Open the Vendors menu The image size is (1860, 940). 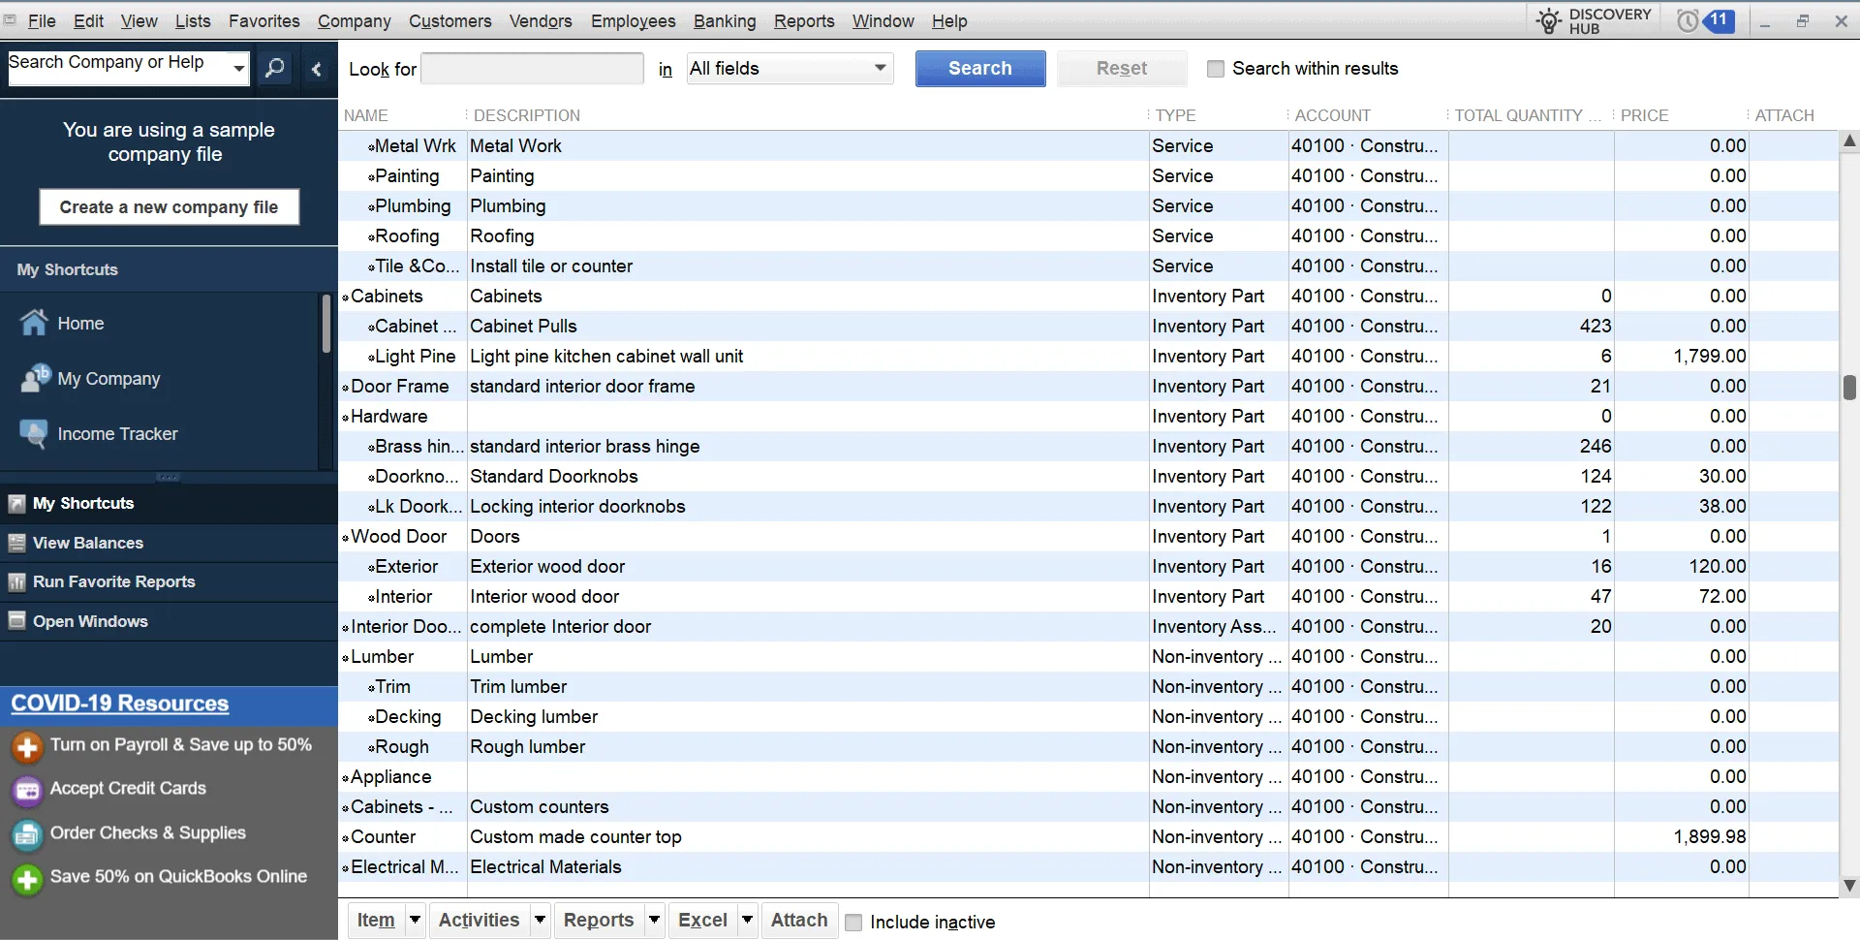540,20
